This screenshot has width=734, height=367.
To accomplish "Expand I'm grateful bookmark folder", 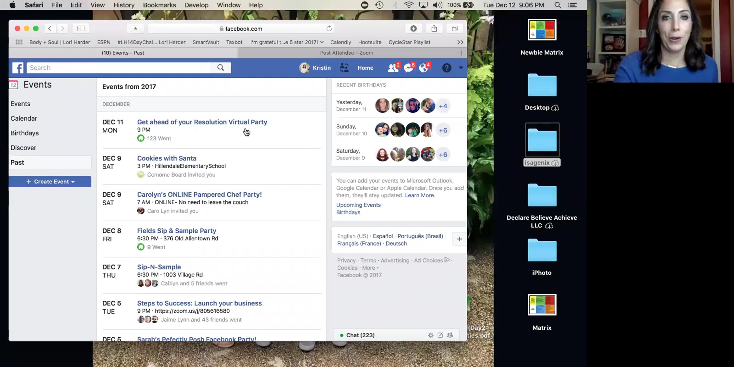I will point(287,42).
